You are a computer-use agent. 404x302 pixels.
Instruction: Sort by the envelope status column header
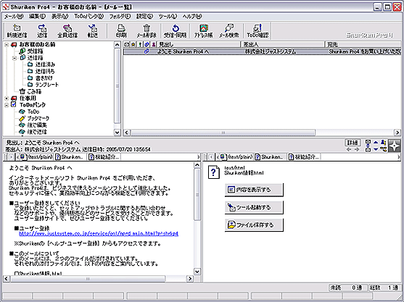126,44
